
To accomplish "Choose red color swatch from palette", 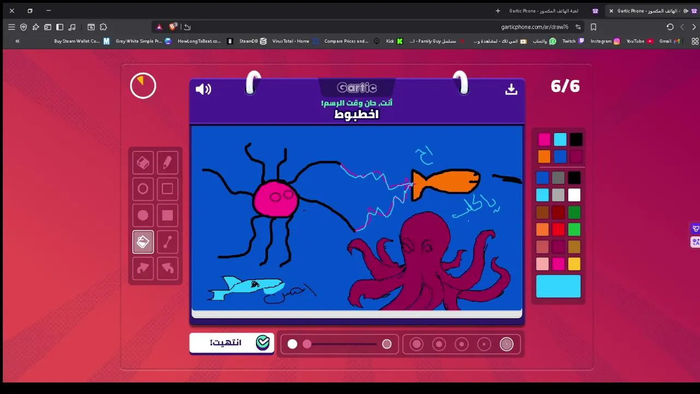I will (x=558, y=229).
